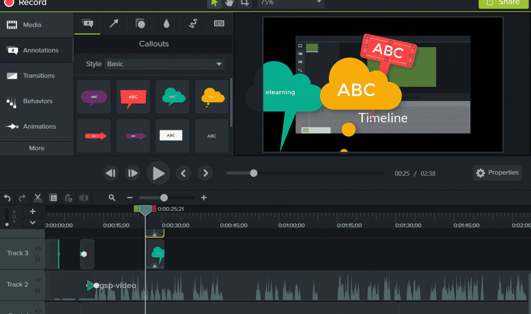Click the playhead at 0:00:25;21

pos(145,210)
